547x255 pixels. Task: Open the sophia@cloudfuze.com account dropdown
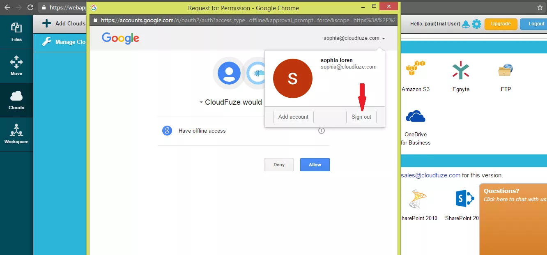[354, 38]
